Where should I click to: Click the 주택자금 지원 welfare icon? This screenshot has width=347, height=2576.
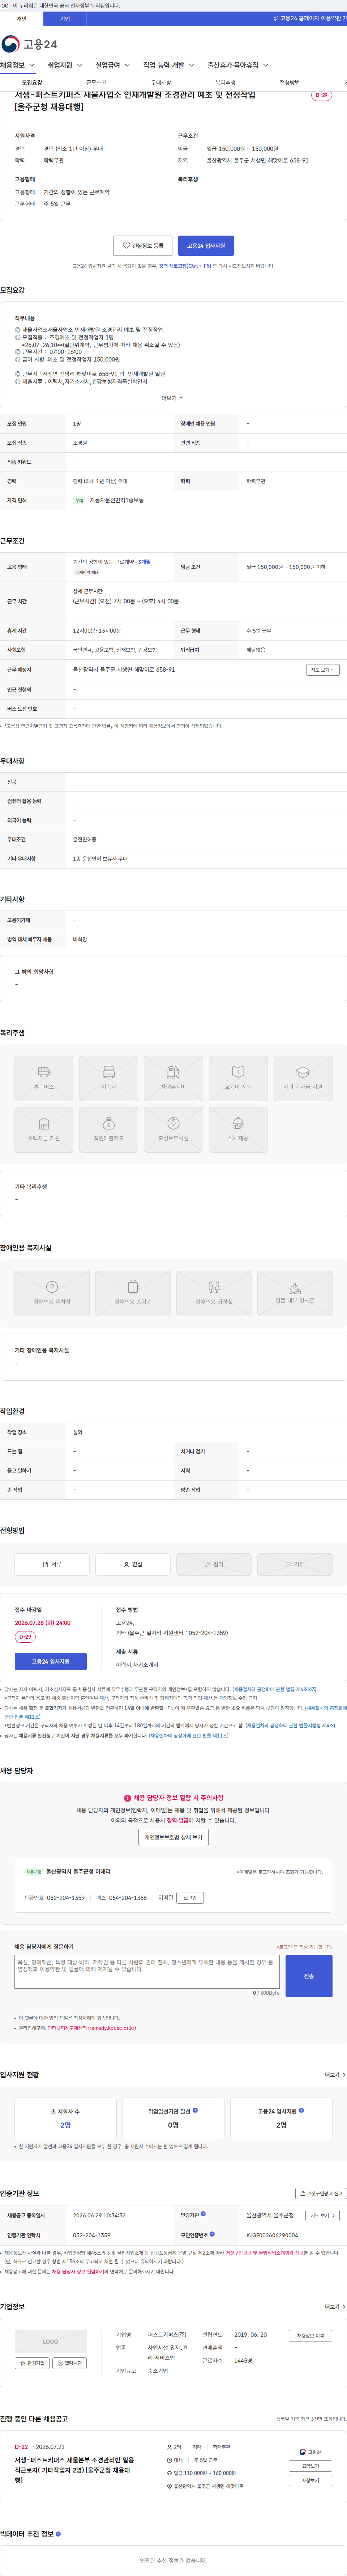coord(44,1130)
